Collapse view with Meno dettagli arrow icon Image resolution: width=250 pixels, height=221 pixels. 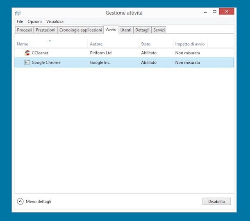tap(20, 201)
